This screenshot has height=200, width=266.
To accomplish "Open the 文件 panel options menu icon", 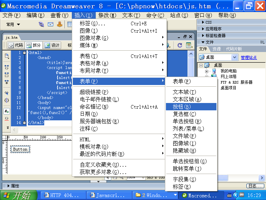I will point(262,42).
